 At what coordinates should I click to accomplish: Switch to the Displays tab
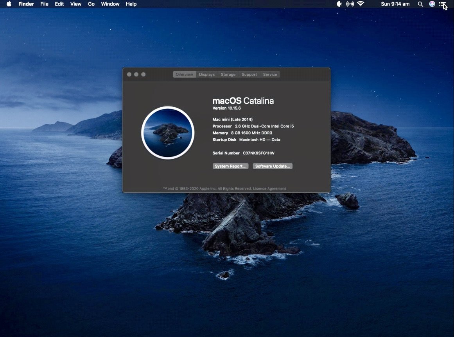207,74
